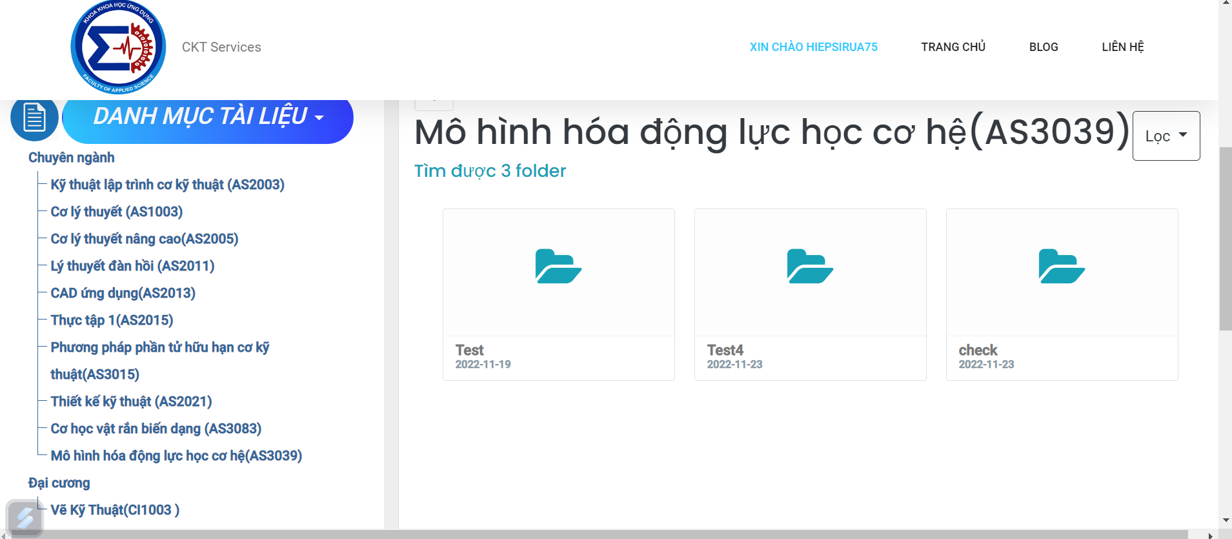Select Kỹ thuật lập trình cơ kỹ thuật (AS2003)
Viewport: 1232px width, 539px height.
(x=168, y=185)
